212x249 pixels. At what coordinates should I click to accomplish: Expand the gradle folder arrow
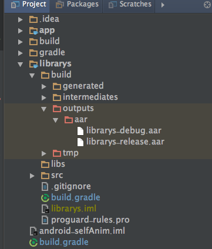tap(21, 53)
